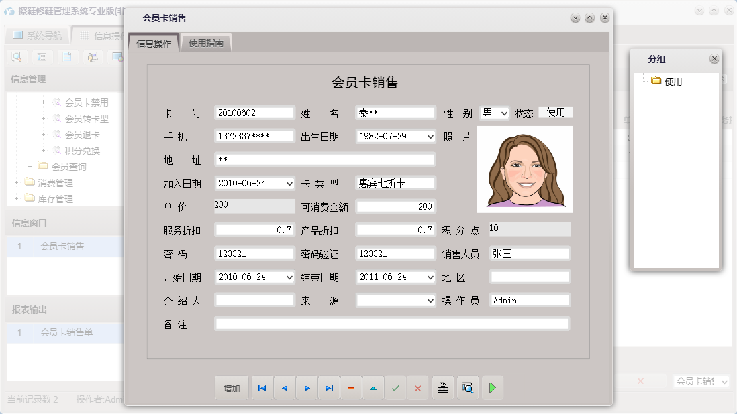
Task: Click the printer icon to print
Action: pyautogui.click(x=442, y=388)
